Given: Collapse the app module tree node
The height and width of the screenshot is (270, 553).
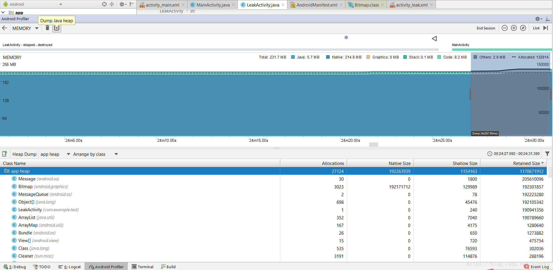Looking at the screenshot, I should [3, 12].
